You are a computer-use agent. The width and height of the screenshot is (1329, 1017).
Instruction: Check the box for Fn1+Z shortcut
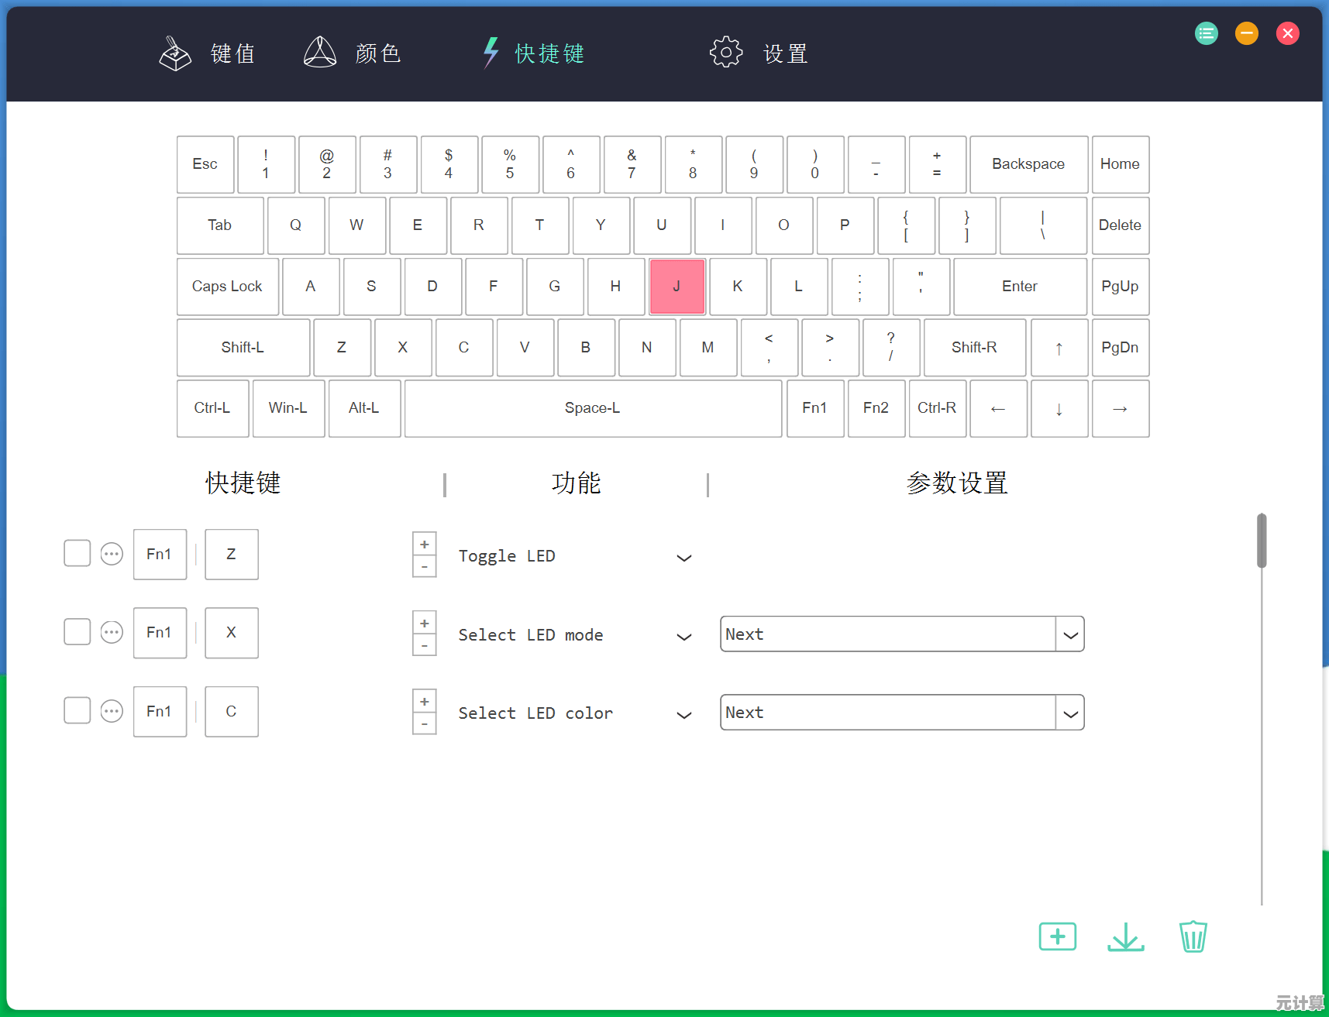click(x=77, y=554)
